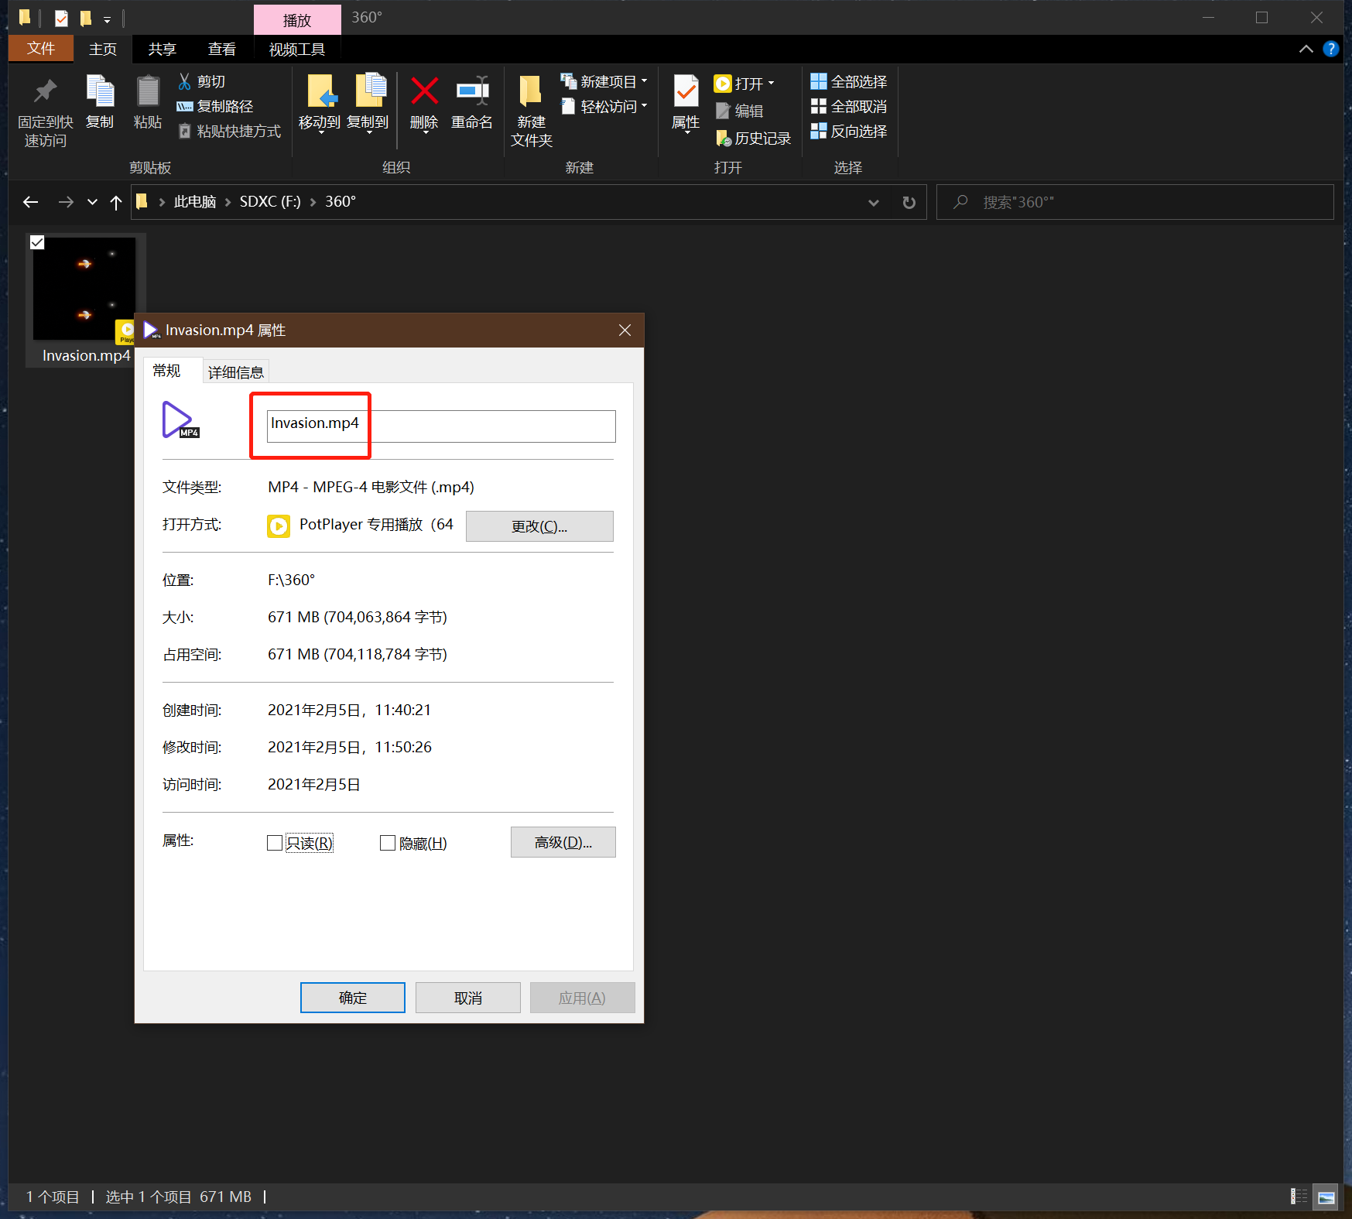Image resolution: width=1352 pixels, height=1219 pixels.
Task: Click the Rename (重命名) icon
Action: 471,91
